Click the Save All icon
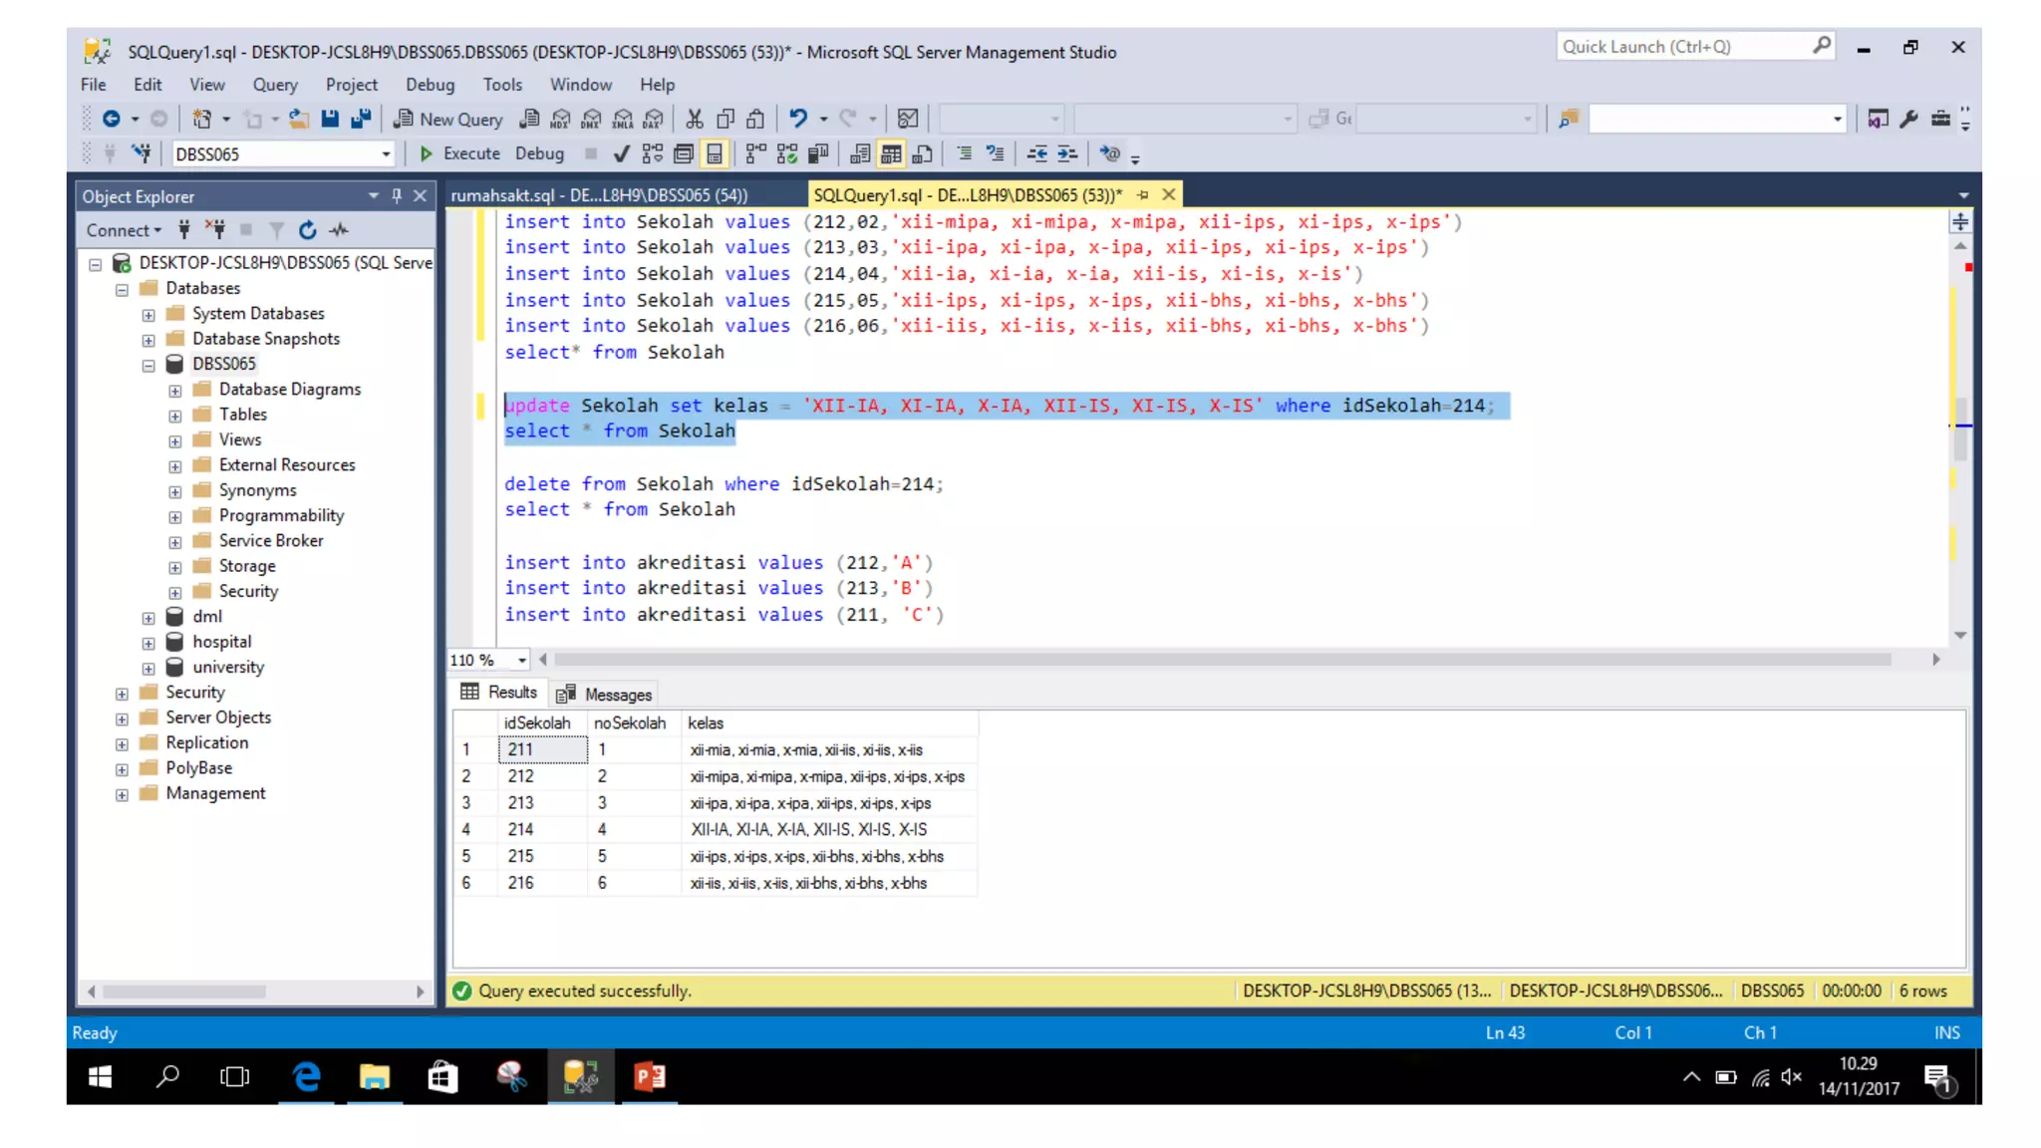Viewport: 2041px width, 1148px height. pos(361,120)
